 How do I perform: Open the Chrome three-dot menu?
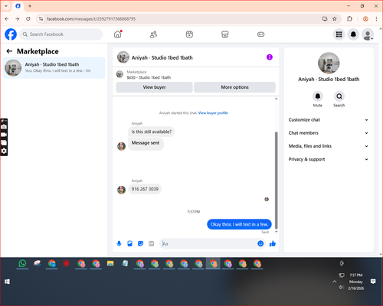[x=376, y=18]
